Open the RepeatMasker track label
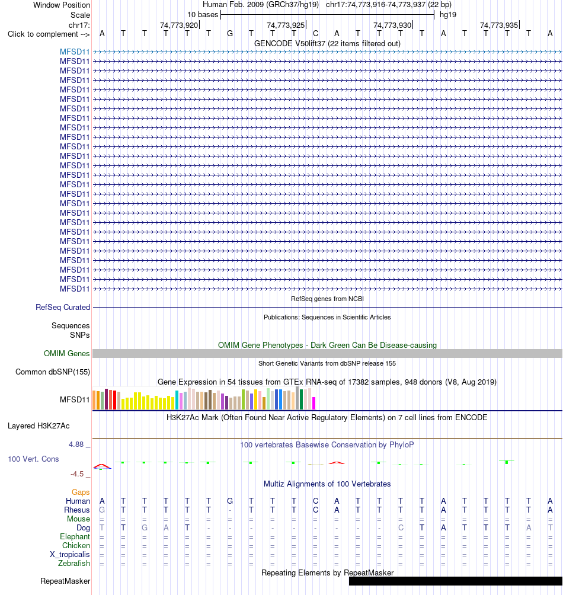The width and height of the screenshot is (563, 595). [65, 581]
